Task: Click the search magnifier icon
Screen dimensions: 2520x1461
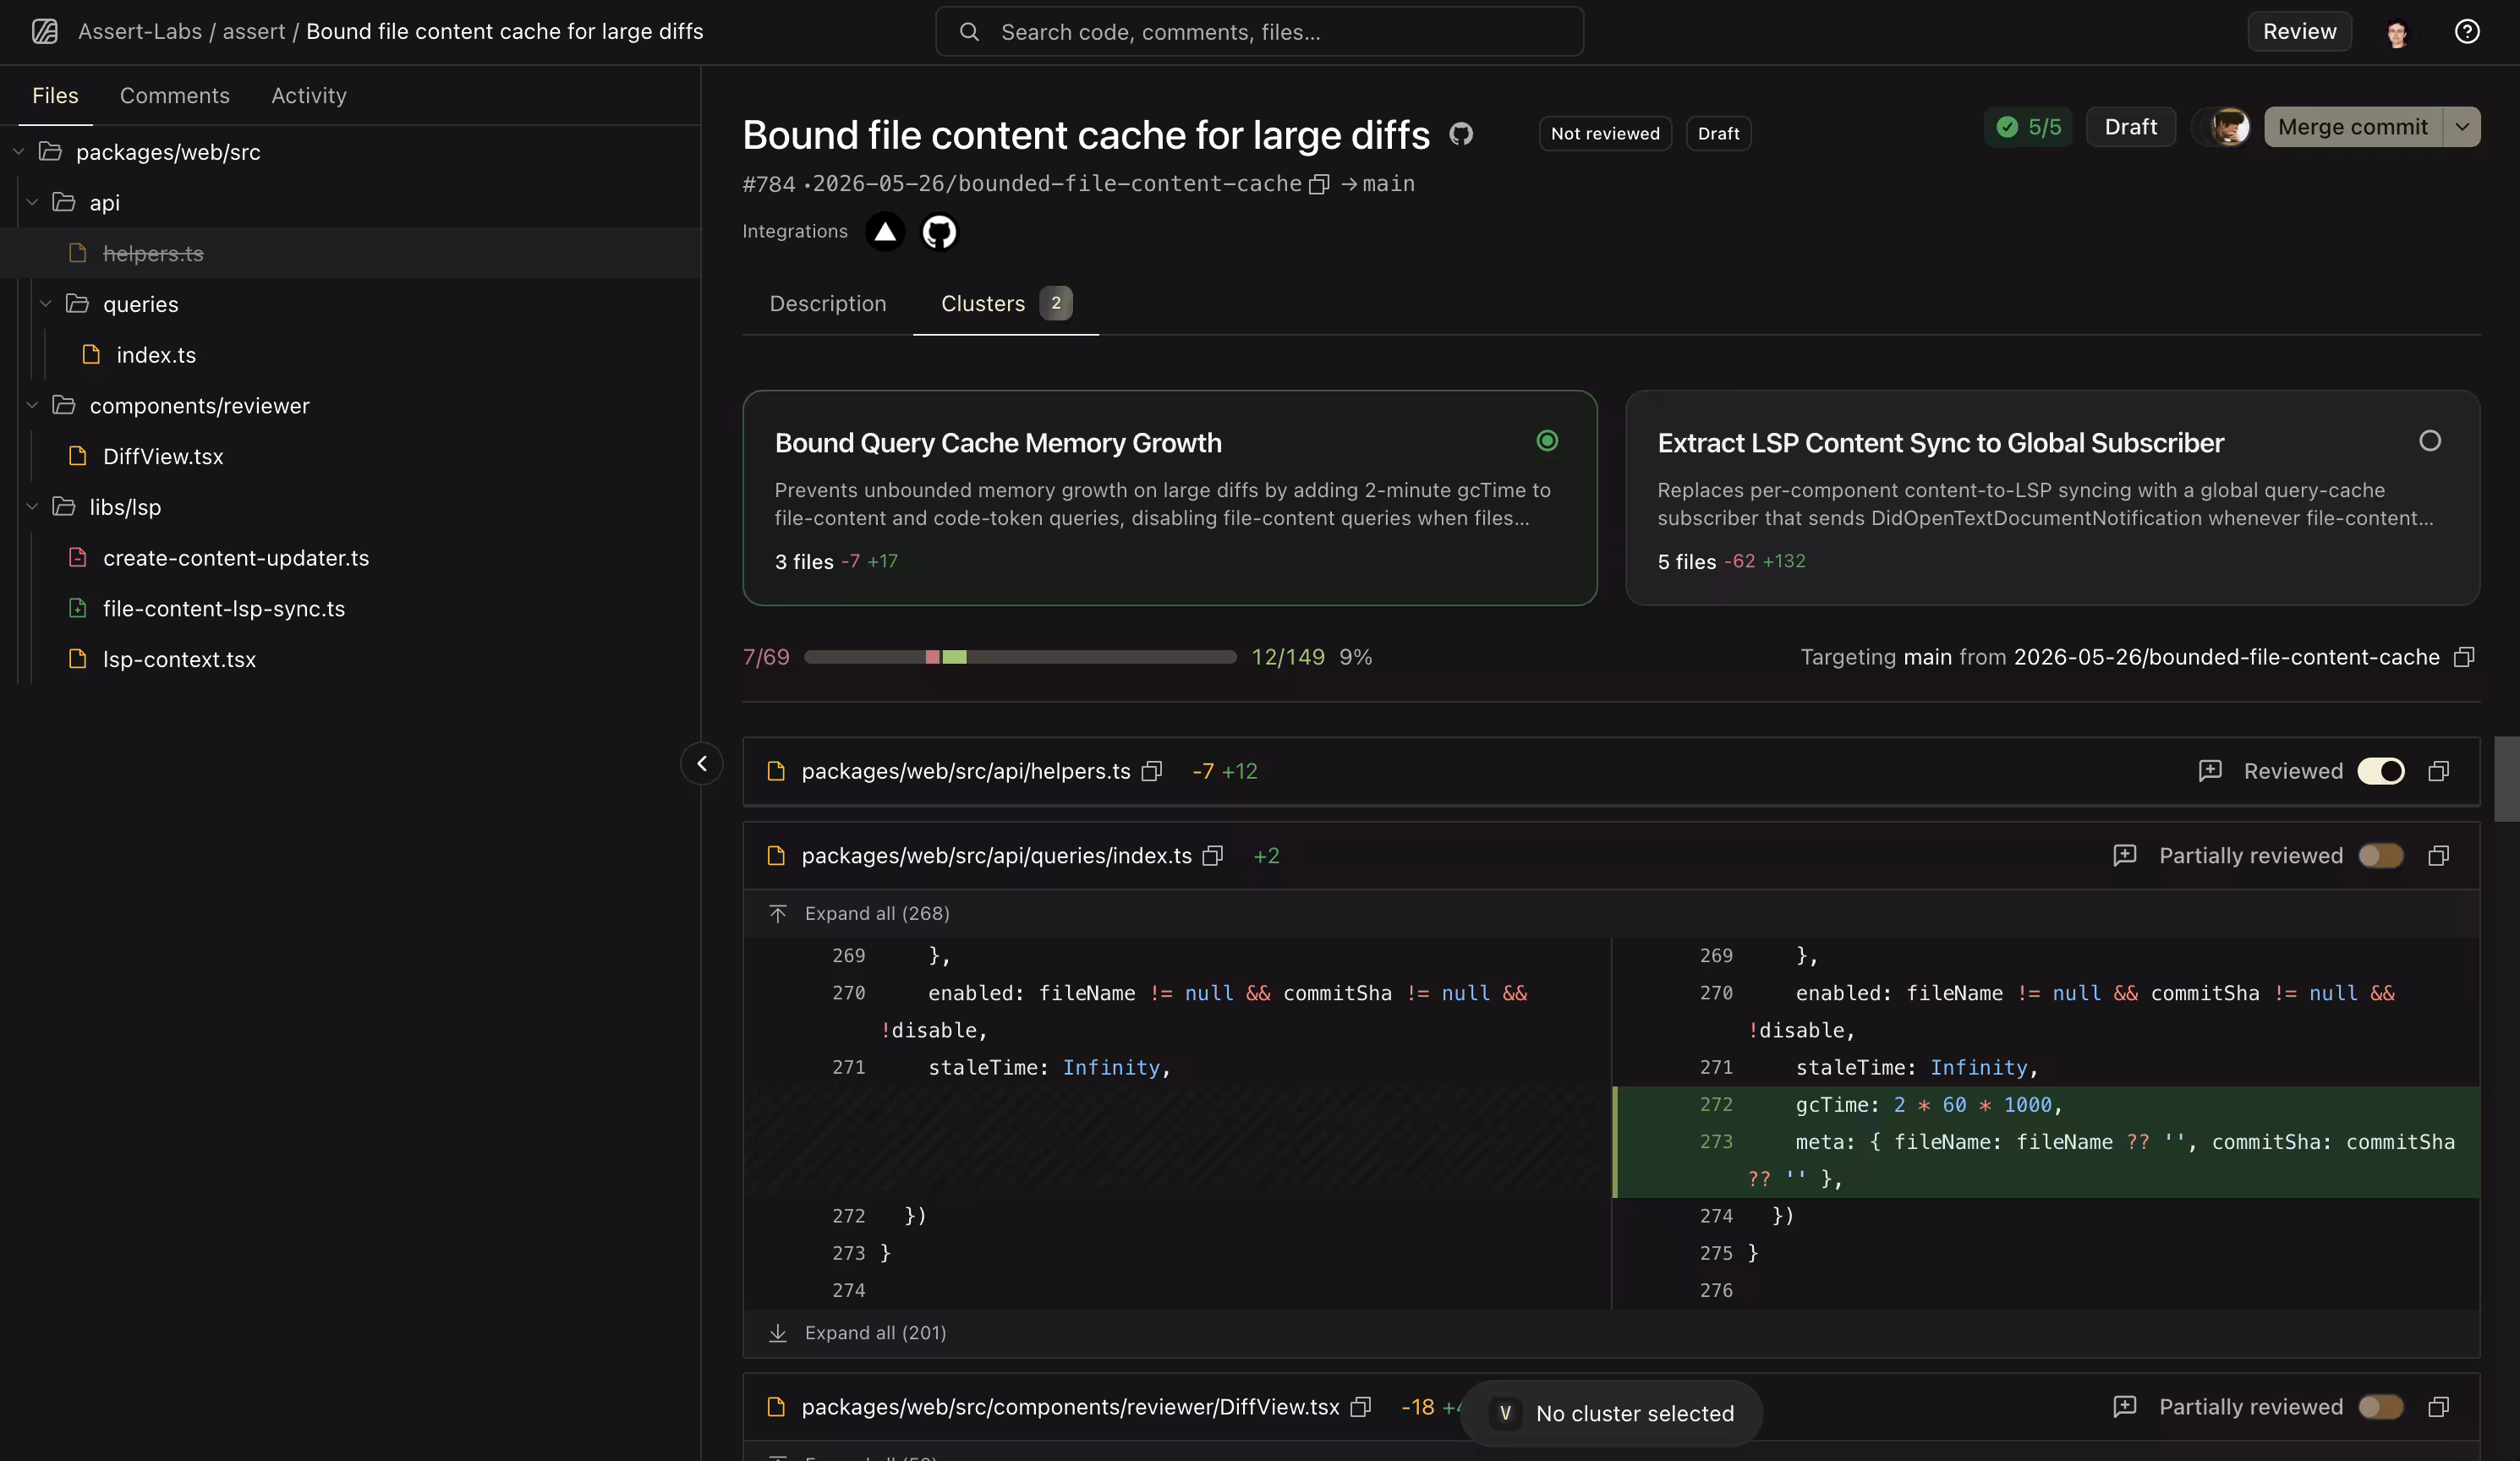Action: pyautogui.click(x=969, y=32)
